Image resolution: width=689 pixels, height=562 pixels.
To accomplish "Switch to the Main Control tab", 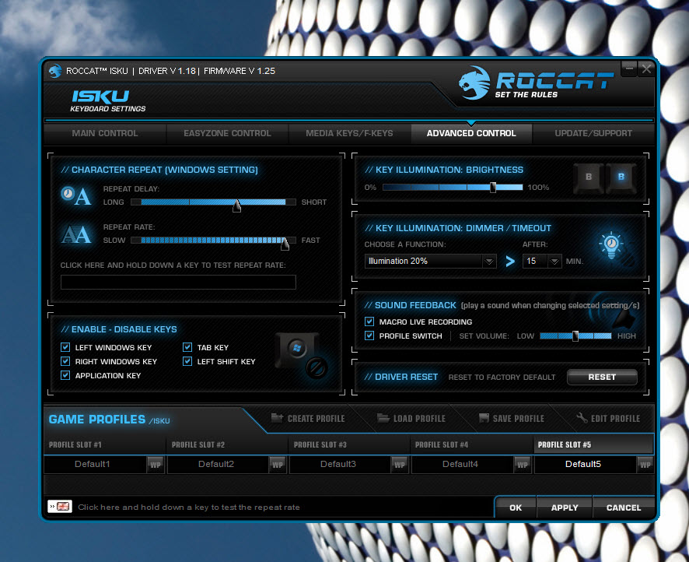I will 105,133.
